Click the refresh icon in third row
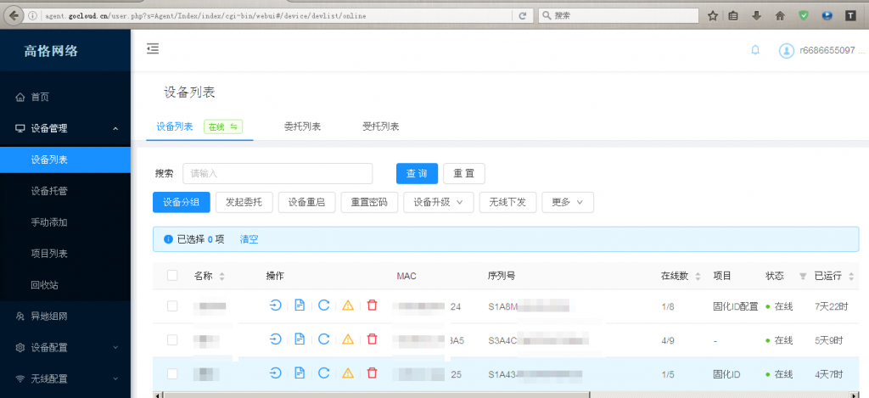The height and width of the screenshot is (398, 869). point(323,373)
